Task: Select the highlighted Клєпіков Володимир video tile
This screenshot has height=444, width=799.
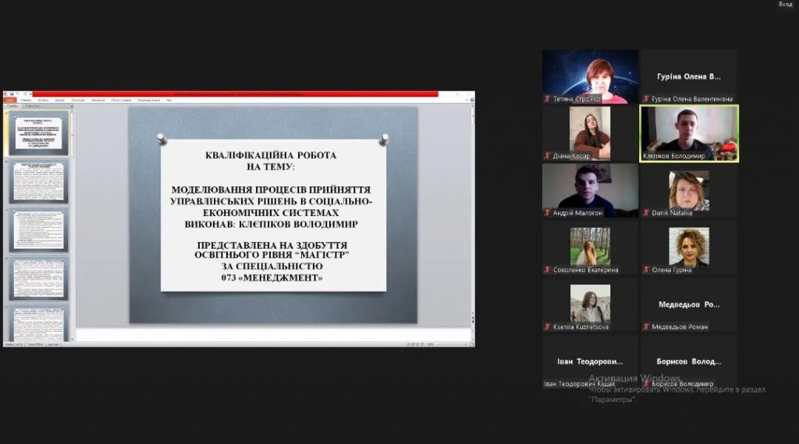Action: pyautogui.click(x=689, y=133)
